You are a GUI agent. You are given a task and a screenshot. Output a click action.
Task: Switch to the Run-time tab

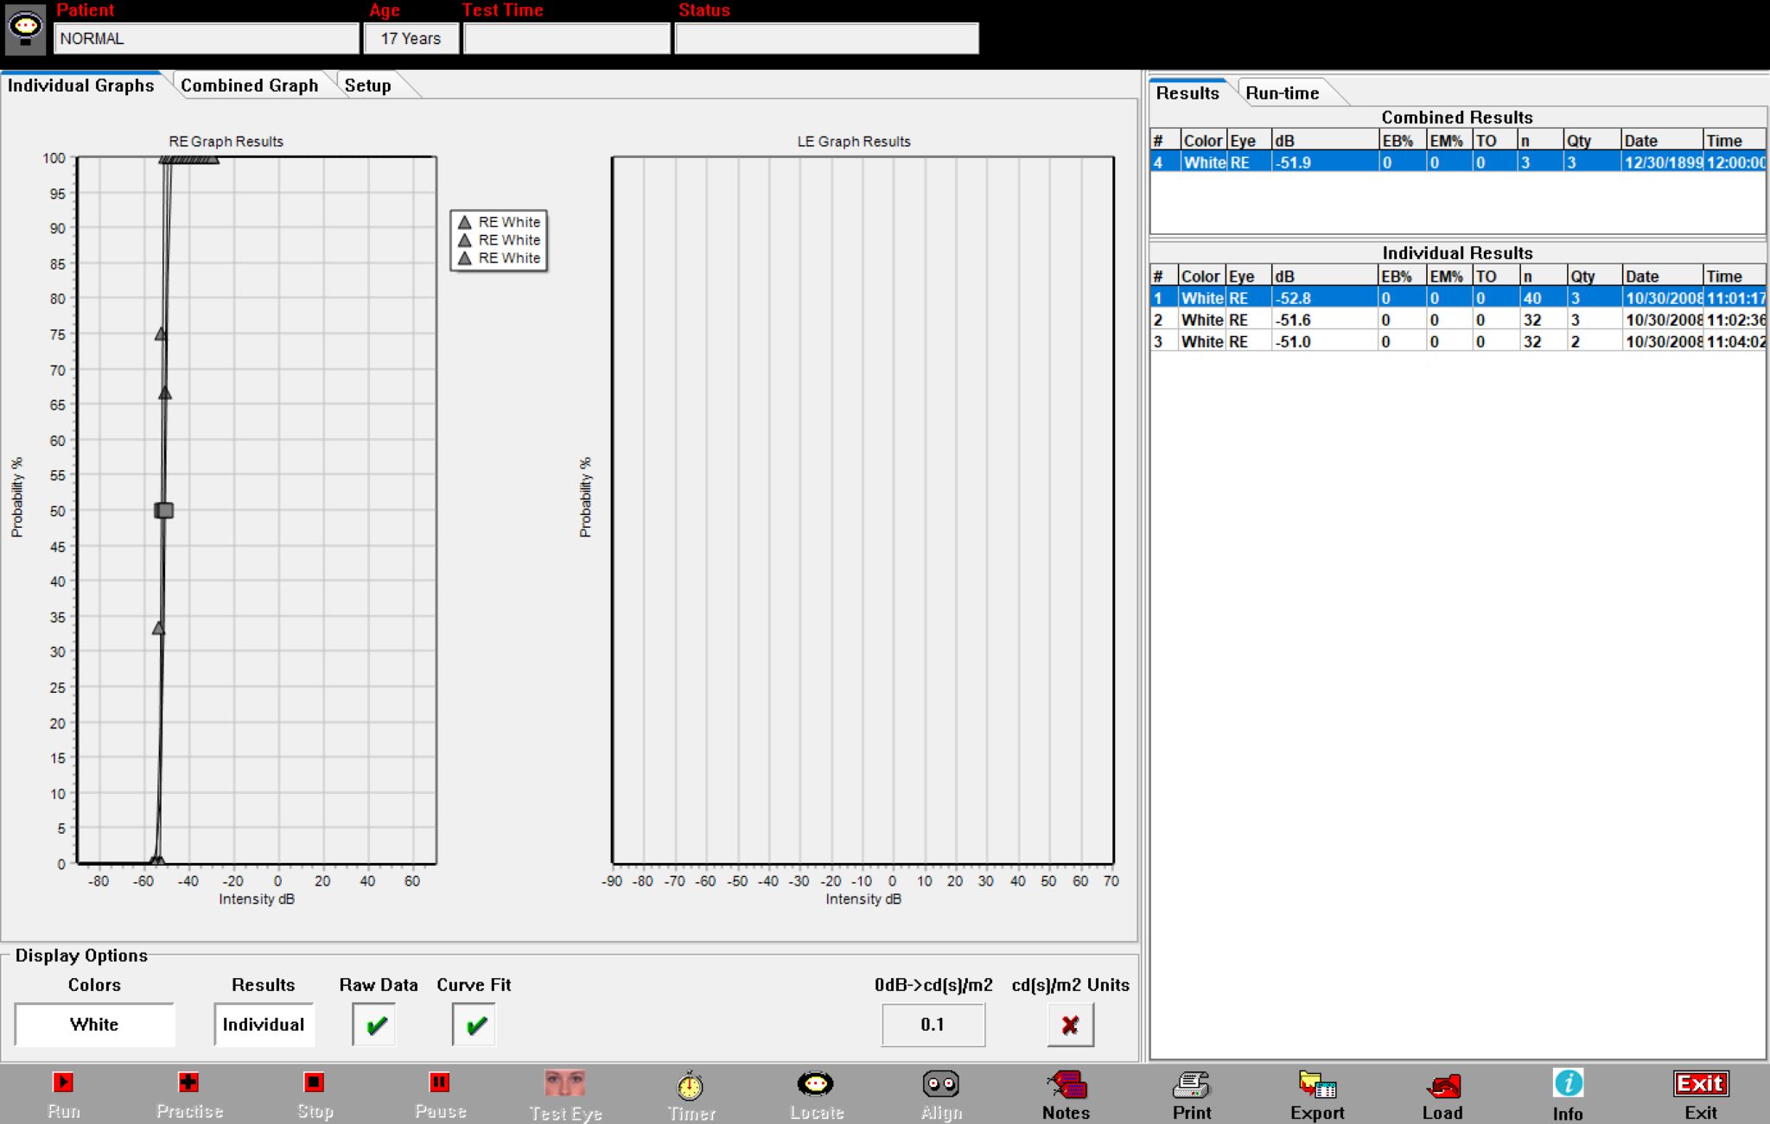pos(1282,93)
